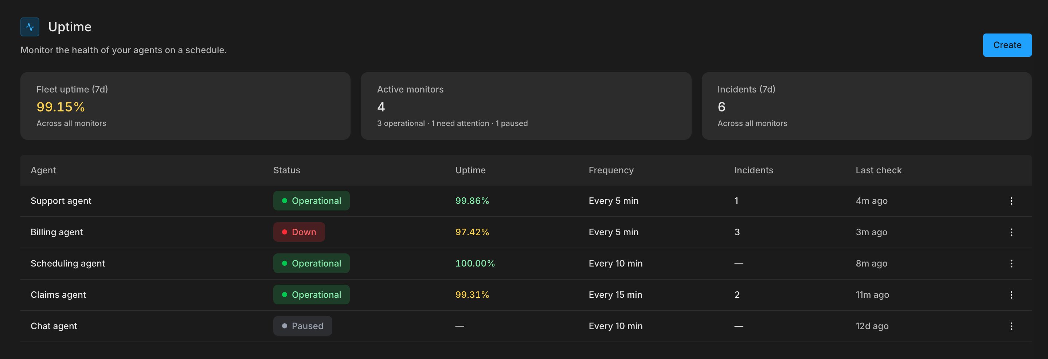Screen dimensions: 1048x359
Task: Click the Billing agent incidents count 3
Action: pyautogui.click(x=737, y=232)
